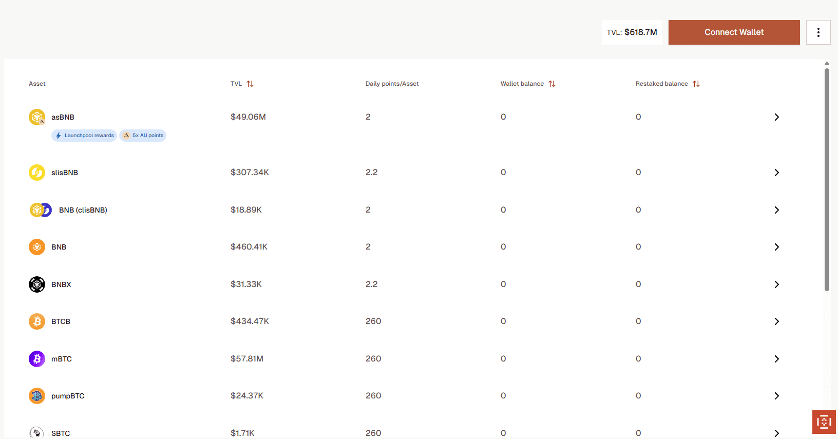Click the vertical scrollbar thumb

pos(827,180)
